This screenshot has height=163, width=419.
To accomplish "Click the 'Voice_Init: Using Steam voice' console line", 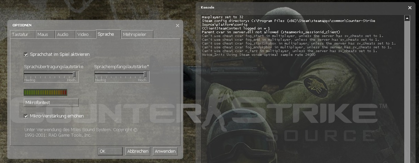I will click(258, 54).
